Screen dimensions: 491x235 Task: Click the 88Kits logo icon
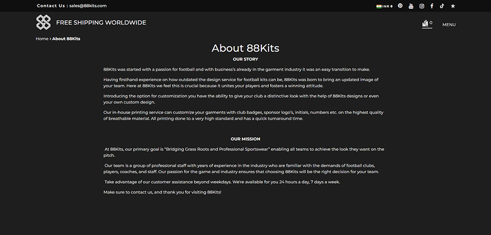pyautogui.click(x=43, y=22)
